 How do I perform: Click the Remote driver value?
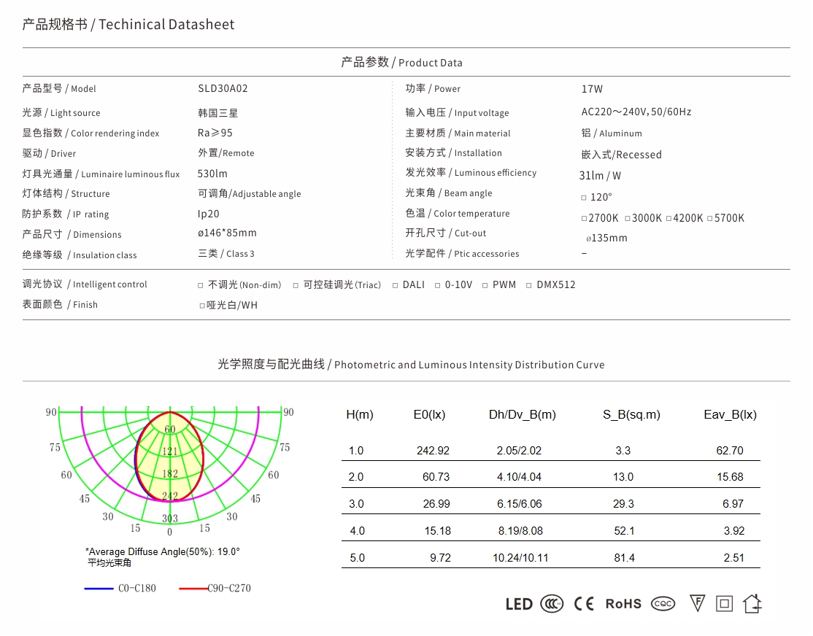(226, 153)
